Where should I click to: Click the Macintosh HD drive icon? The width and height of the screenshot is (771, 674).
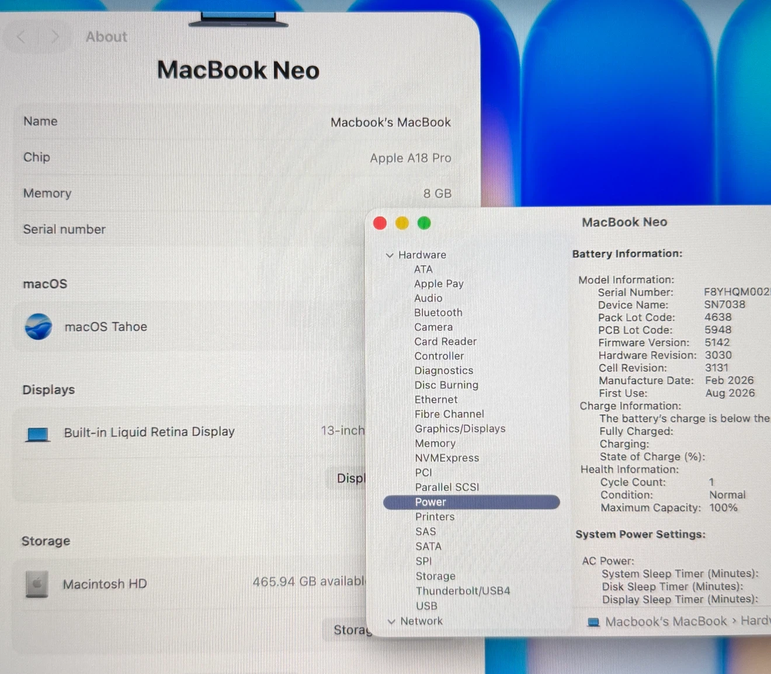pyautogui.click(x=37, y=584)
